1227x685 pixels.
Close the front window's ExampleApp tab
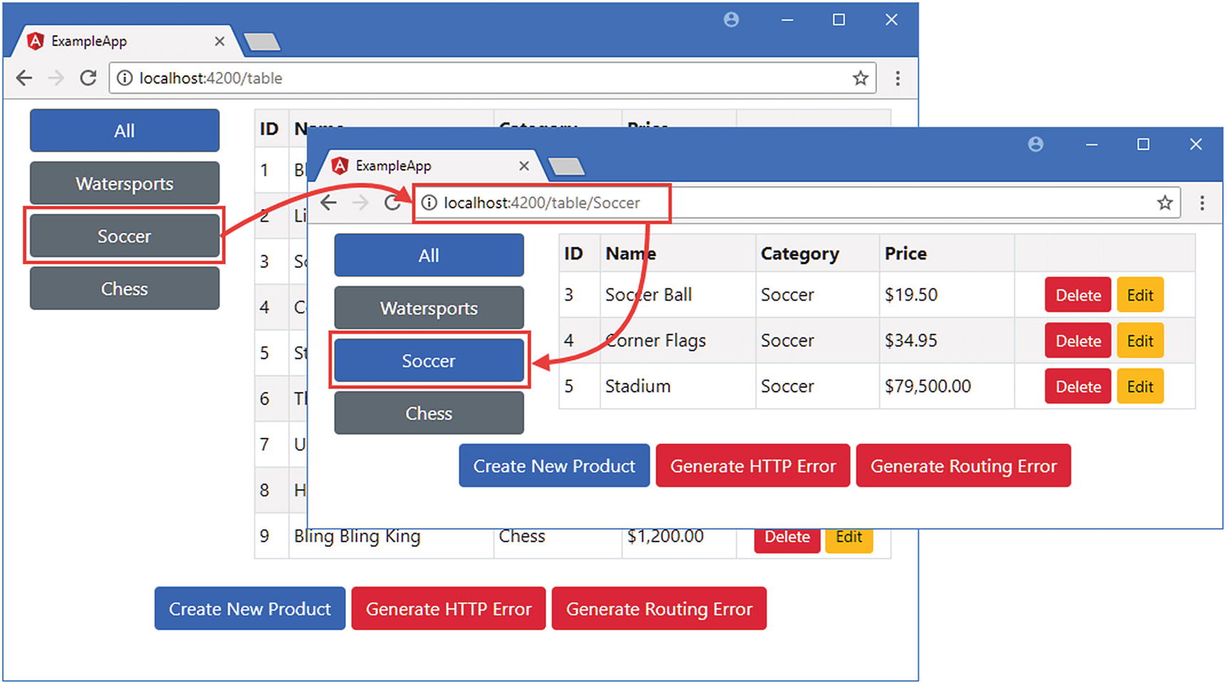pos(524,166)
